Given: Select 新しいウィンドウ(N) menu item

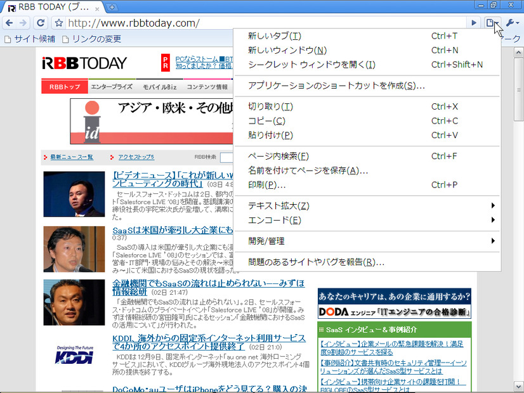Looking at the screenshot, I should coord(367,50).
